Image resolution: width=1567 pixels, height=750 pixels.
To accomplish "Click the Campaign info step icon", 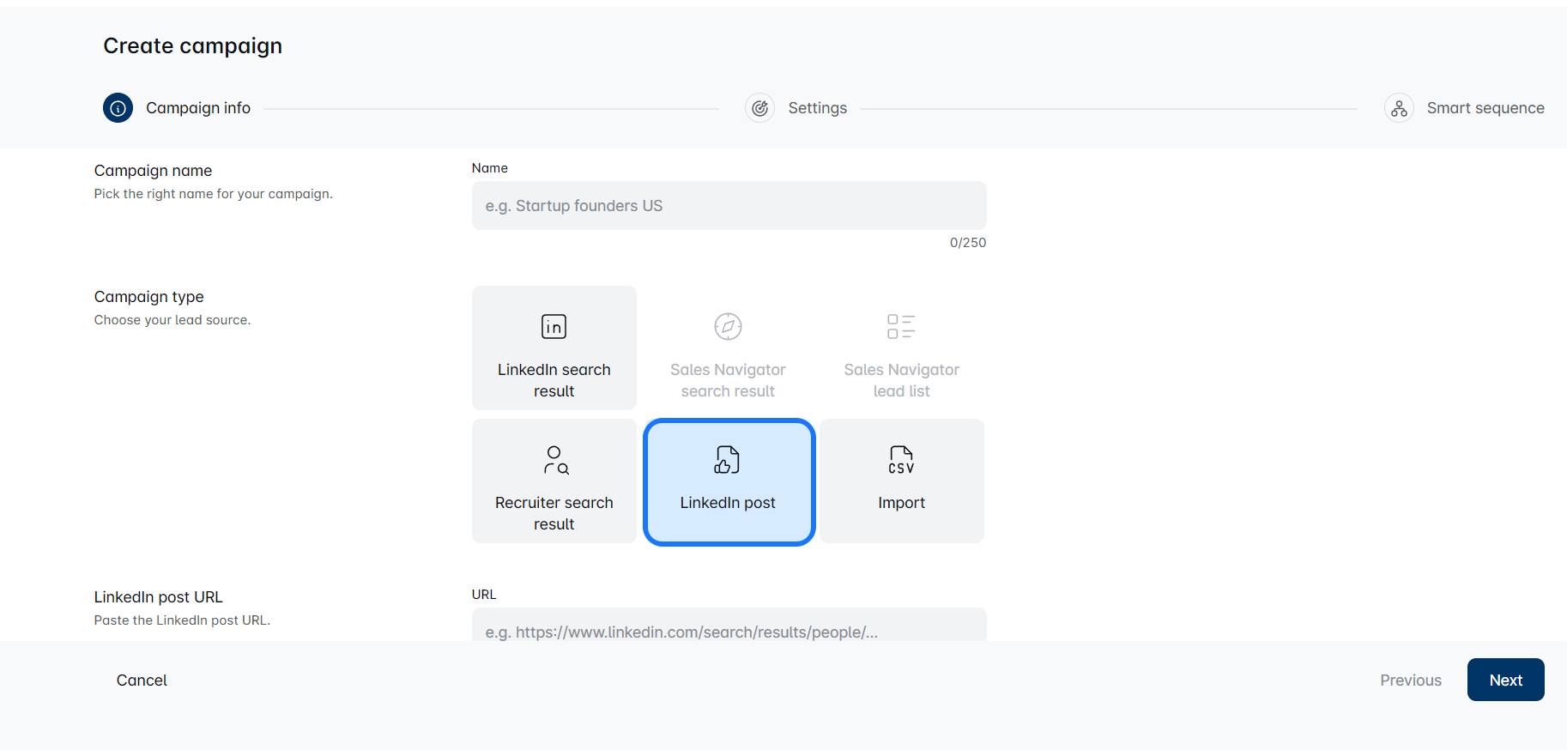I will click(118, 108).
